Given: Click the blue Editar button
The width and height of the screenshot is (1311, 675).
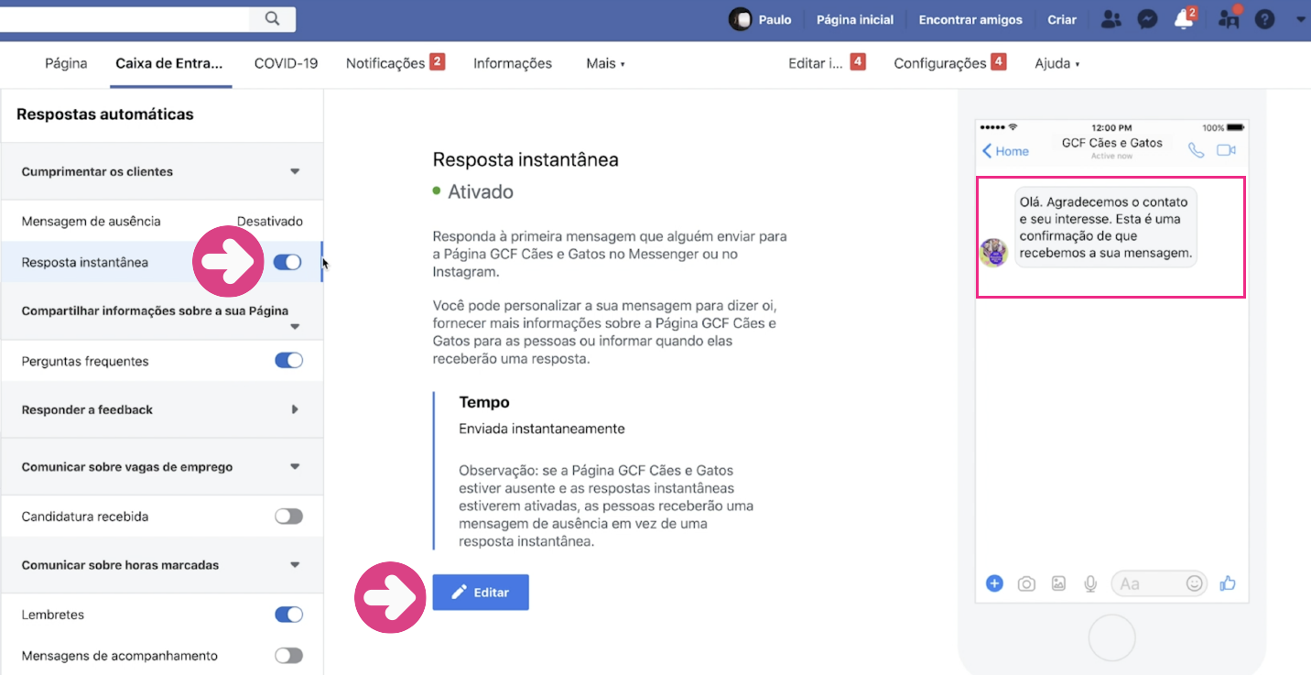Looking at the screenshot, I should point(481,593).
